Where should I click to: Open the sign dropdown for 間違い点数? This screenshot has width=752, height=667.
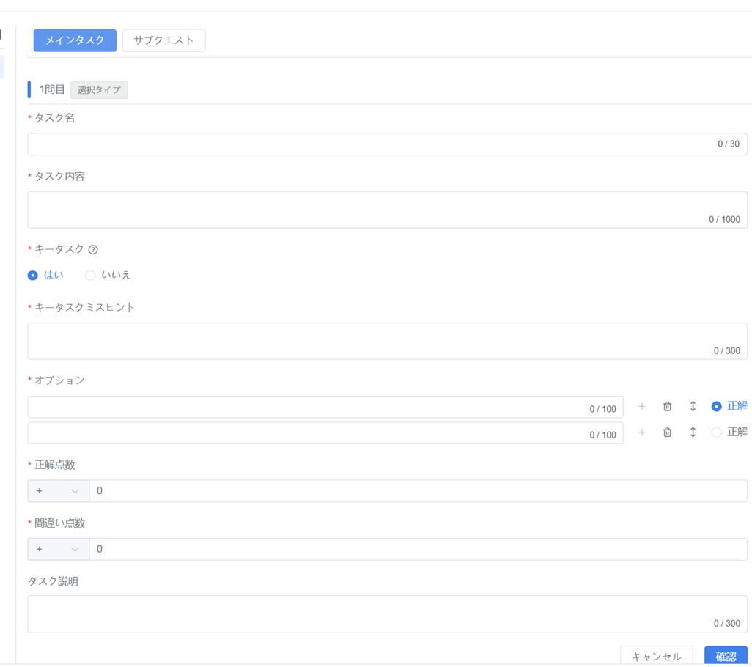59,550
